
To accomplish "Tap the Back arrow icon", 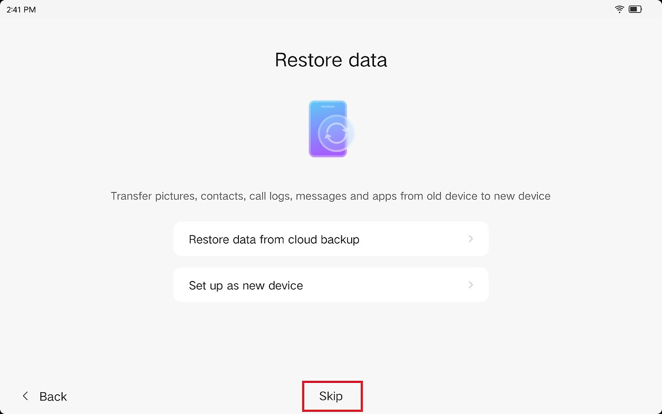I will coord(25,396).
